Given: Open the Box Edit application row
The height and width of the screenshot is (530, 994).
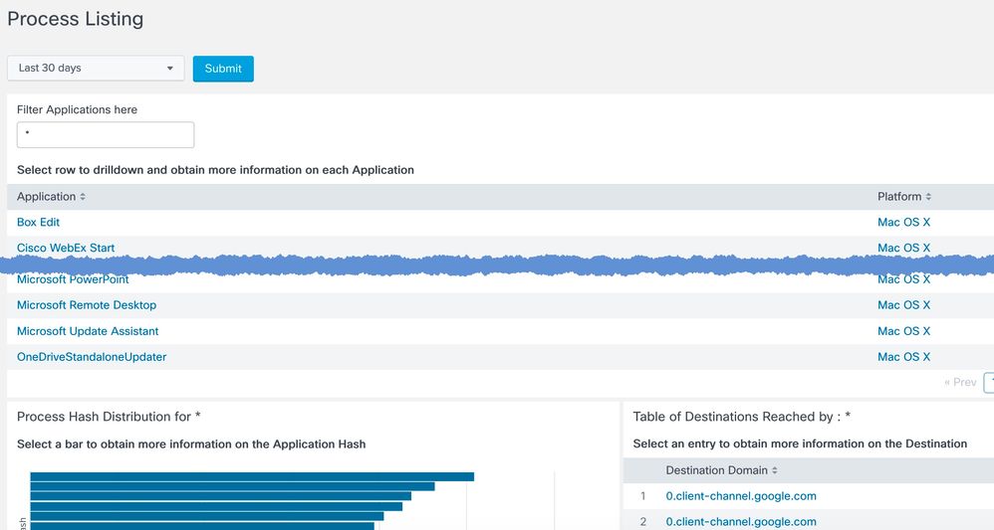Looking at the screenshot, I should pos(38,223).
